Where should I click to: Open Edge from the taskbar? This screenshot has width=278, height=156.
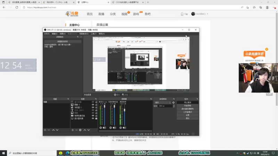[67, 153]
